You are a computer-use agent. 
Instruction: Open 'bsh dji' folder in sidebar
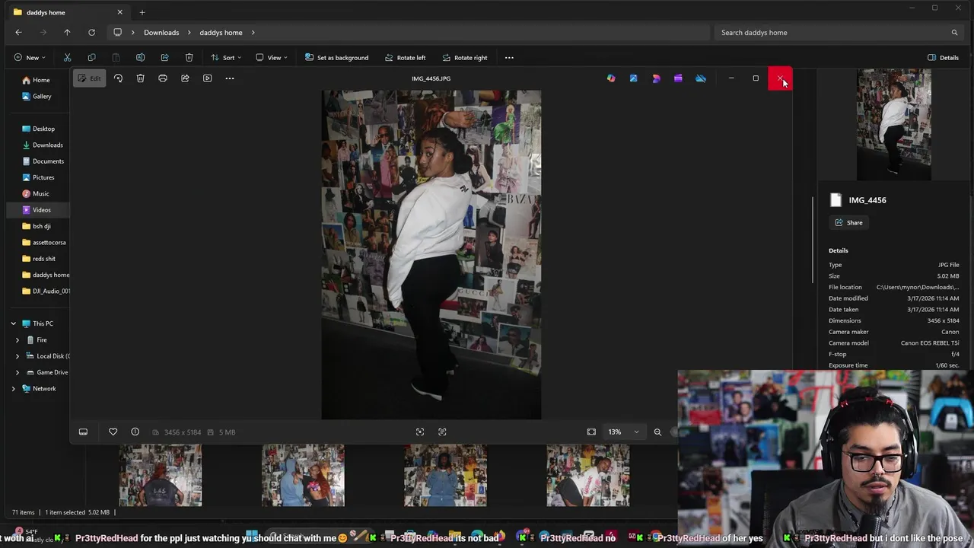click(41, 226)
